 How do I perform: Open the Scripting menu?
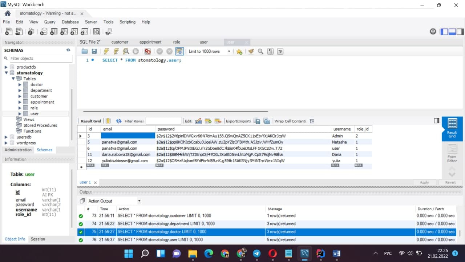(x=128, y=22)
